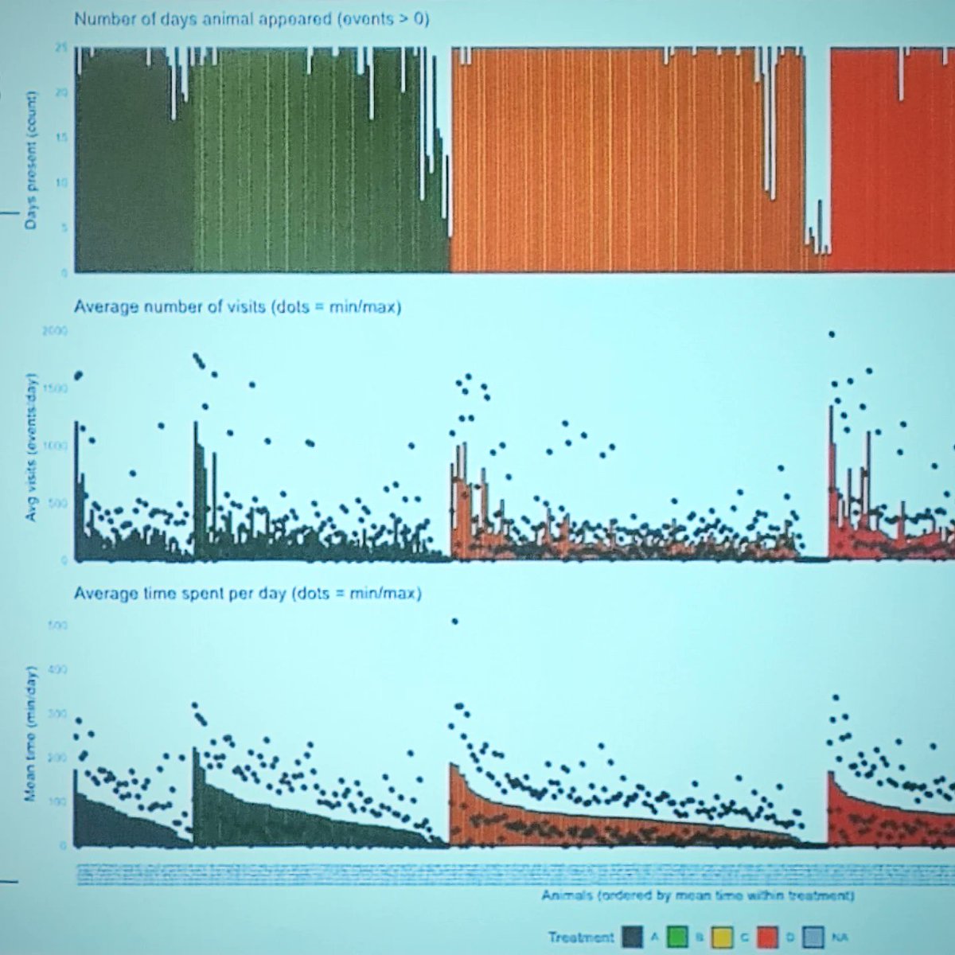This screenshot has width=955, height=955.
Task: Select the 'Average number of visits' chart title
Action: tap(238, 306)
